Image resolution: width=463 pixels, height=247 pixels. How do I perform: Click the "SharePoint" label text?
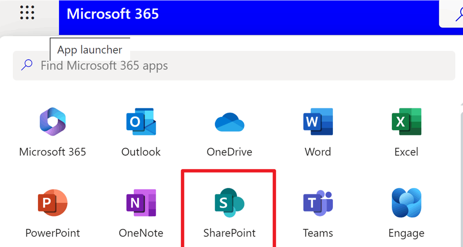pyautogui.click(x=229, y=233)
